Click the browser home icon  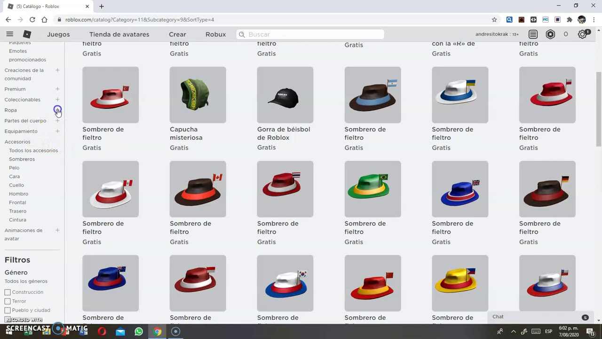coord(44,19)
